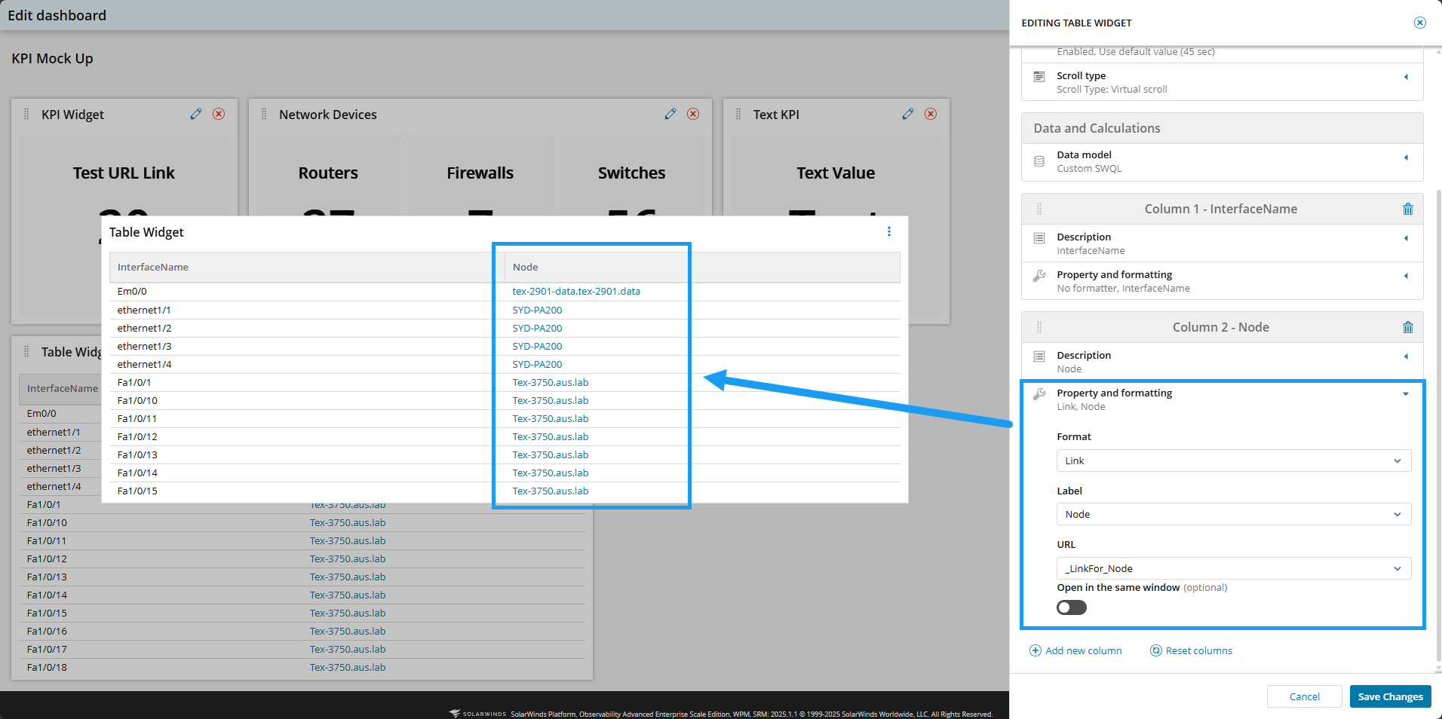Open Table Widget three-dot menu
The height and width of the screenshot is (719, 1442).
point(889,231)
